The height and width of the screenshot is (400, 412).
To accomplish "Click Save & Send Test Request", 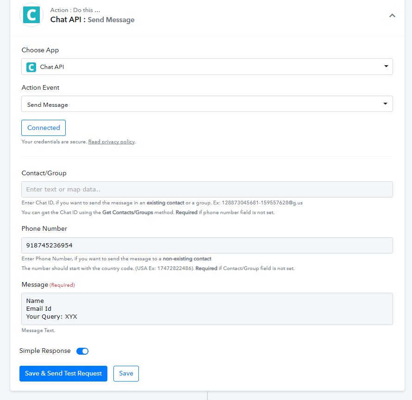I will (x=63, y=374).
